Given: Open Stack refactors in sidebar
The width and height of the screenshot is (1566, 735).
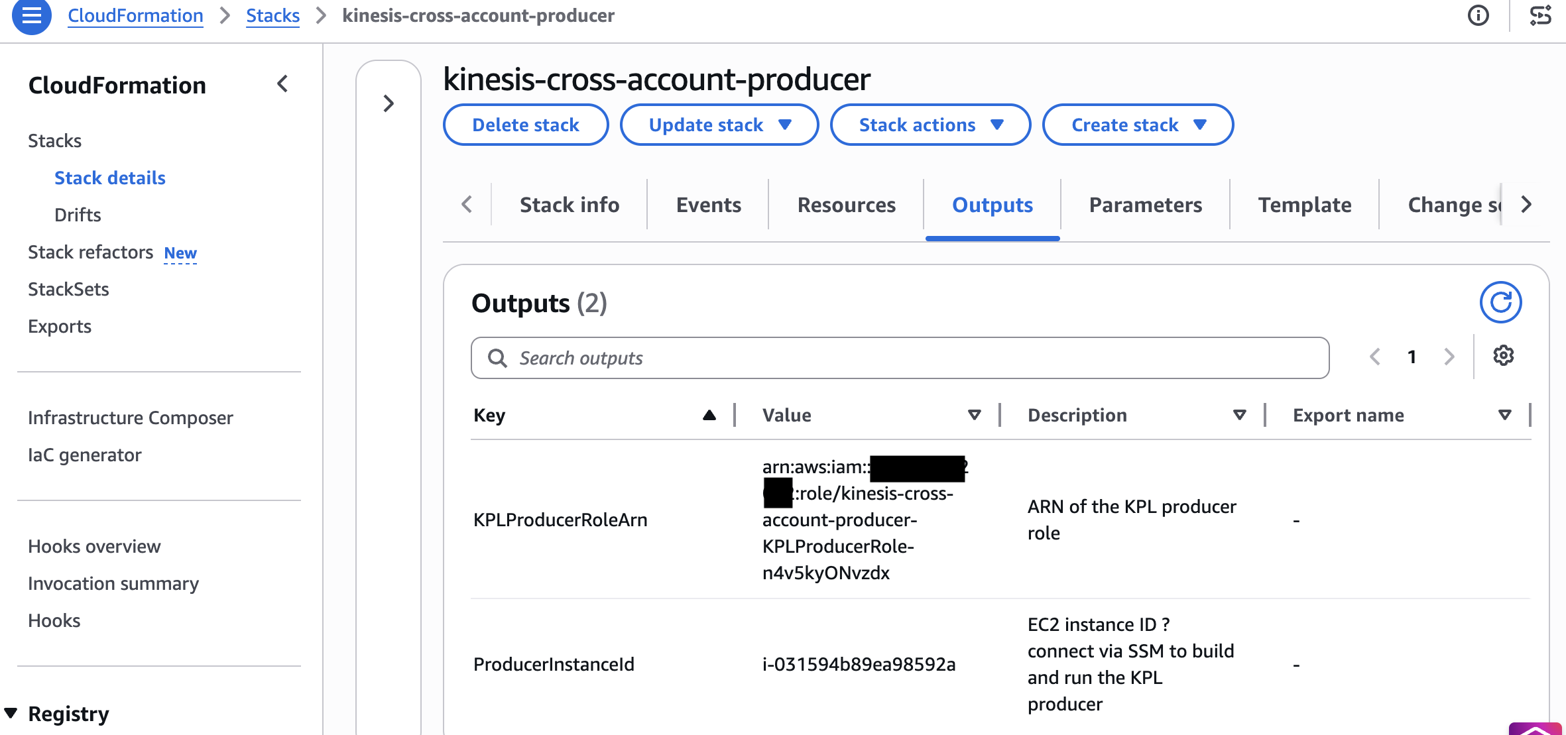Looking at the screenshot, I should [90, 252].
